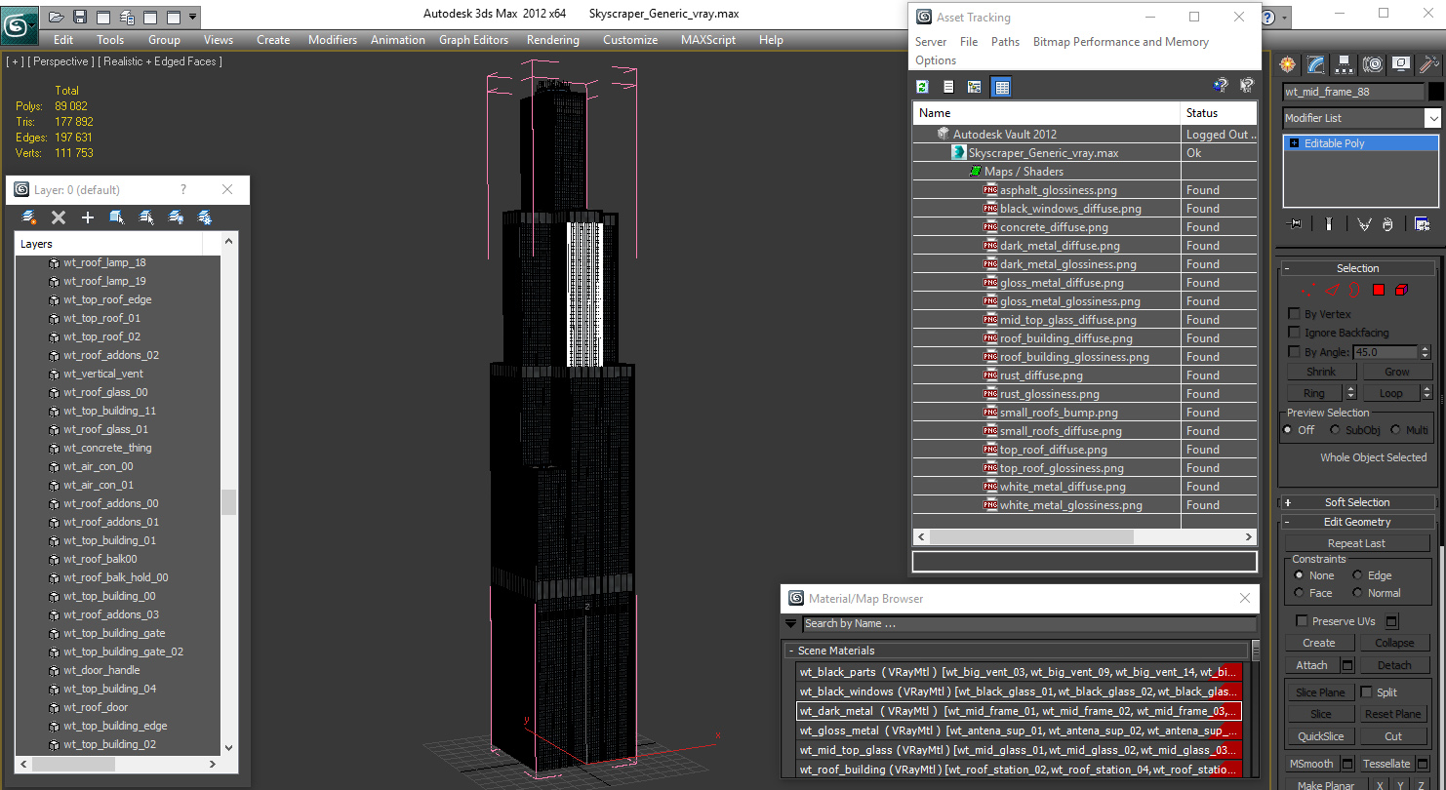Click the Repeat Last button
Screen dimensions: 1446x790
pyautogui.click(x=1356, y=543)
